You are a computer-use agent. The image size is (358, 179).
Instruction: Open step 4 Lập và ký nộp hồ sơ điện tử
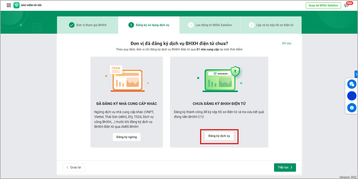click(271, 25)
